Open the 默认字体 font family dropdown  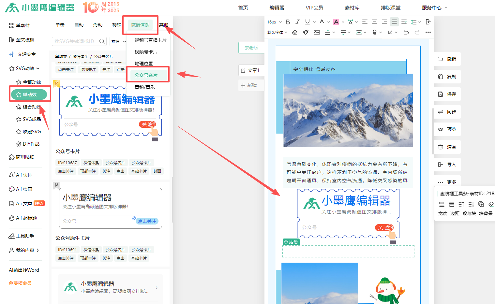coord(277,32)
